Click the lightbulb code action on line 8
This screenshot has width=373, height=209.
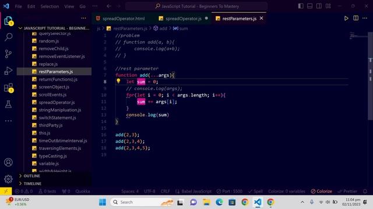click(118, 81)
